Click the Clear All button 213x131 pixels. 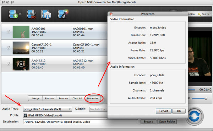point(77,98)
